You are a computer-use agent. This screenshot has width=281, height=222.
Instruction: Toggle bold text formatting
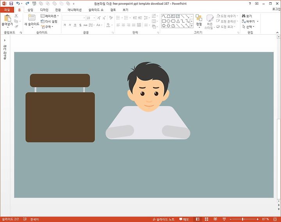click(65, 25)
